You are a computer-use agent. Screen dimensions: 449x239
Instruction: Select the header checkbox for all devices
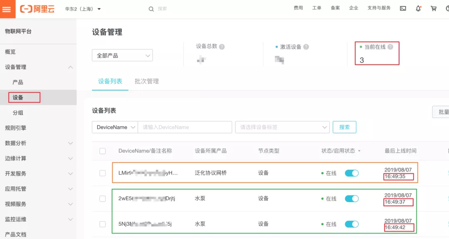103,151
